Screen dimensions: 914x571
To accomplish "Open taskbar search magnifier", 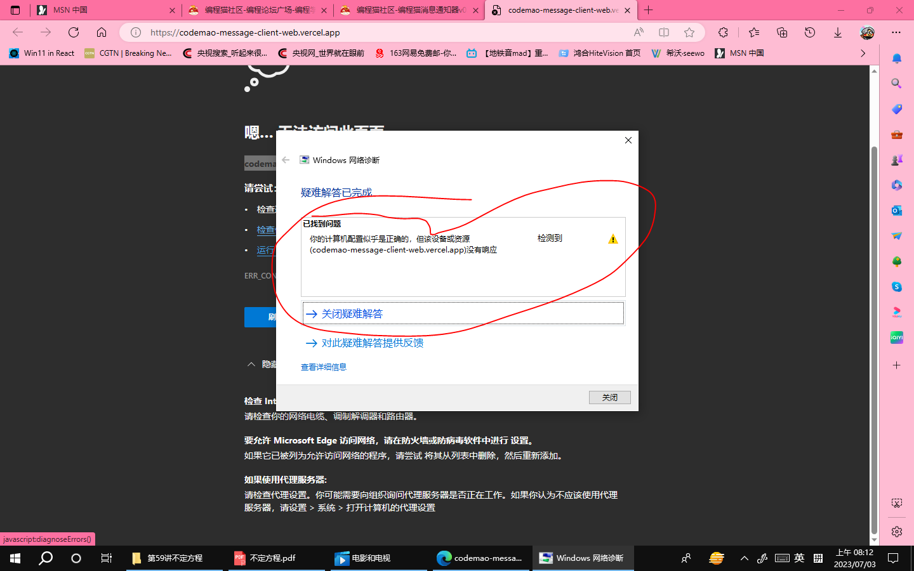I will click(x=46, y=558).
